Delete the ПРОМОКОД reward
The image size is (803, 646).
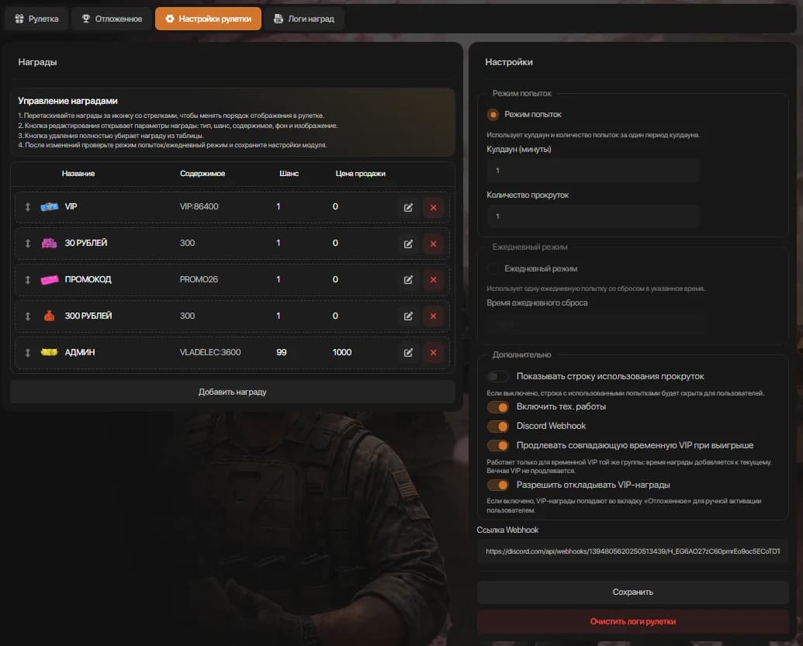coord(433,280)
